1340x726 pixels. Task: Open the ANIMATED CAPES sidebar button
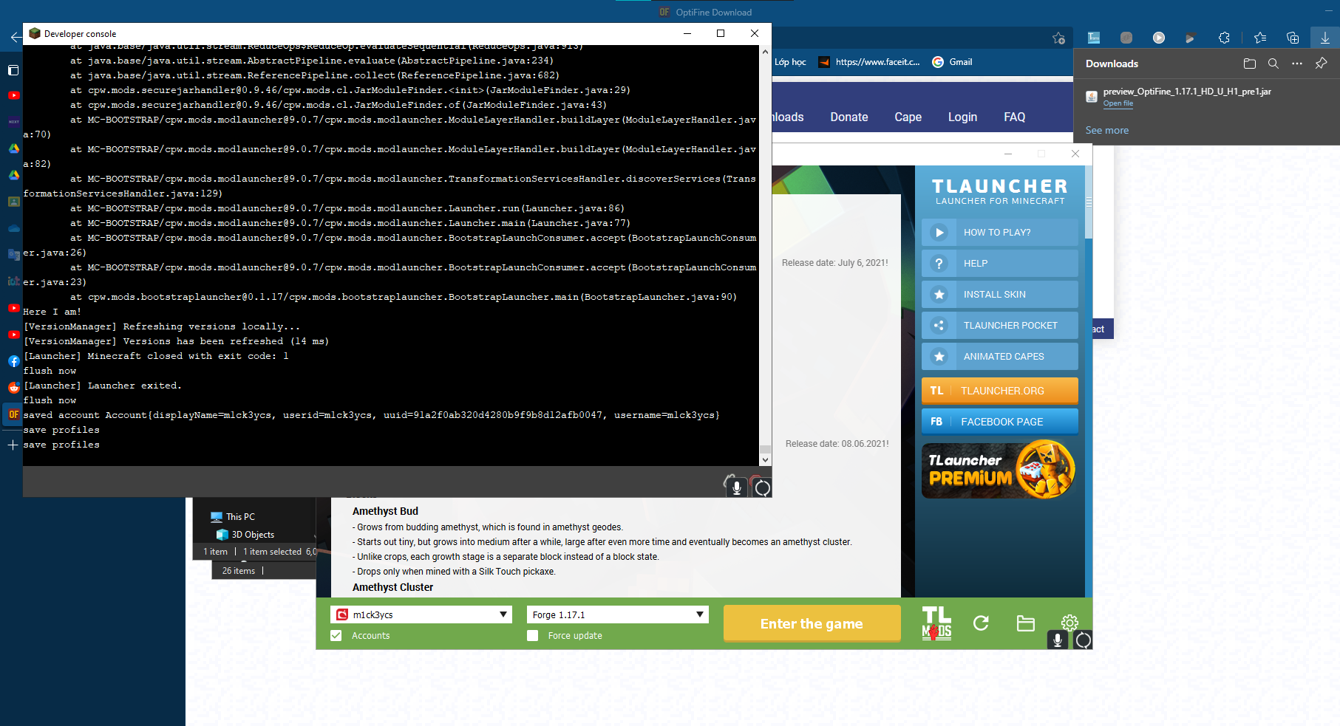coord(999,356)
